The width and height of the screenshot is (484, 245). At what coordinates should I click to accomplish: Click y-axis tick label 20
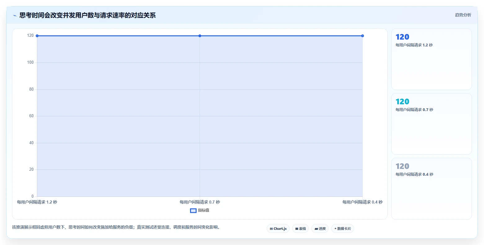click(x=31, y=170)
